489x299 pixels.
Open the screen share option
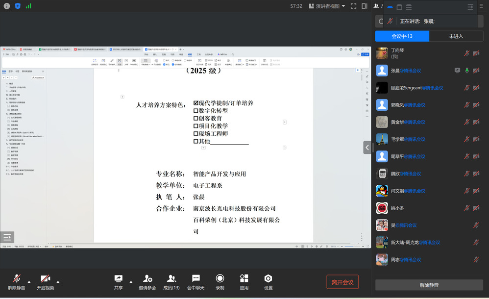118,279
